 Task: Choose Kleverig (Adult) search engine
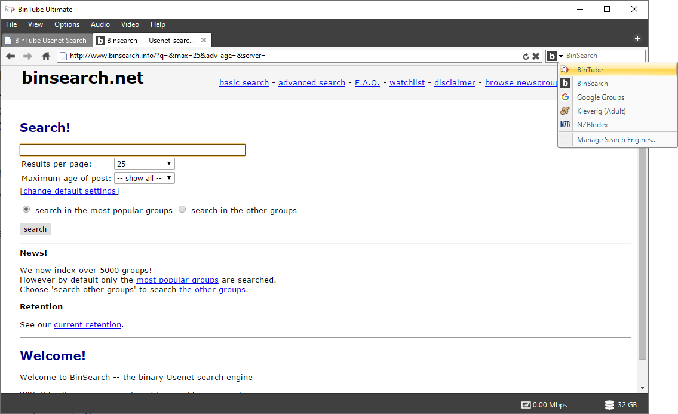(618, 111)
